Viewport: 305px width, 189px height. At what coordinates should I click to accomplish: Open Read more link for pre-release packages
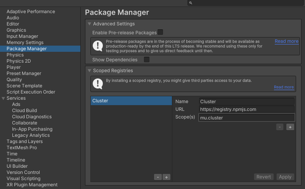286,41
